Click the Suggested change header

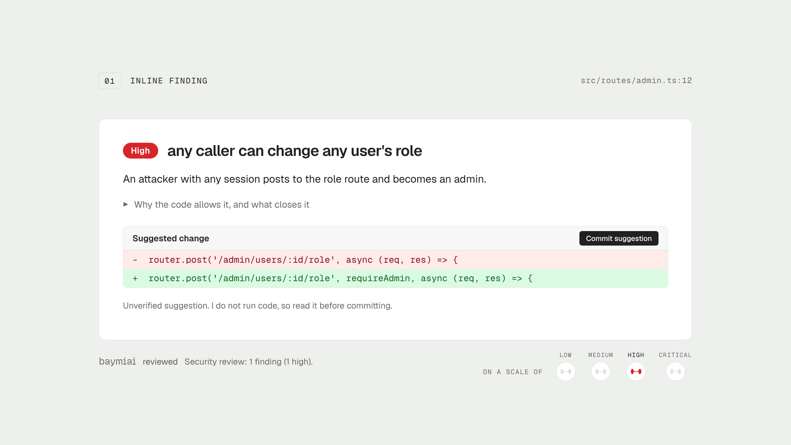[171, 238]
